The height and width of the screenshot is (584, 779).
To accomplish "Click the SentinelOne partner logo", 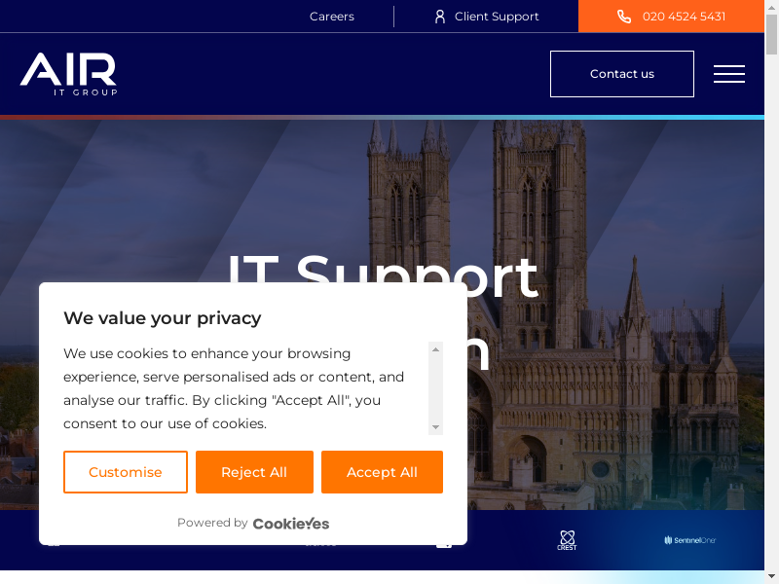I will [690, 540].
